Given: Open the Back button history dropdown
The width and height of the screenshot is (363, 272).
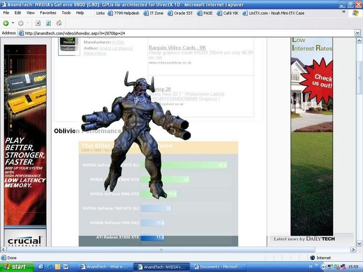Looking at the screenshot, I should pos(13,23).
